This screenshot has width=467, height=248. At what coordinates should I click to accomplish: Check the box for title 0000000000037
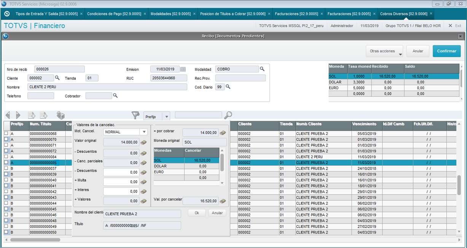[6, 168]
